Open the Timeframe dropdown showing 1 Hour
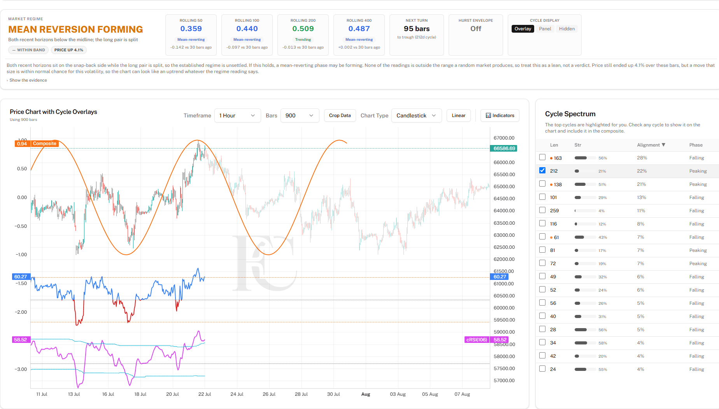719x409 pixels. click(237, 115)
